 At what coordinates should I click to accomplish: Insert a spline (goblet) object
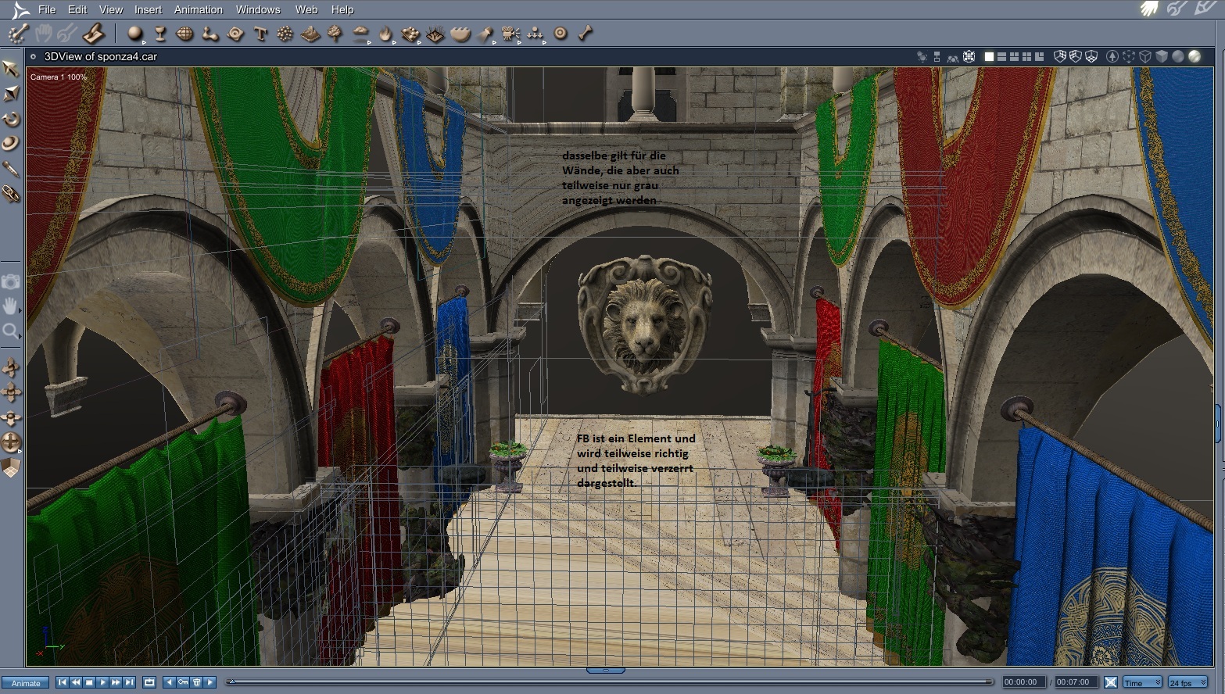coord(160,34)
